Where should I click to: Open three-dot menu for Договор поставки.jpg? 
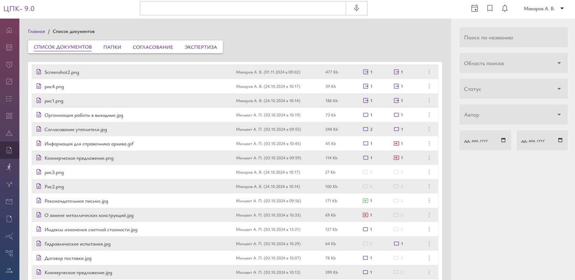[429, 258]
